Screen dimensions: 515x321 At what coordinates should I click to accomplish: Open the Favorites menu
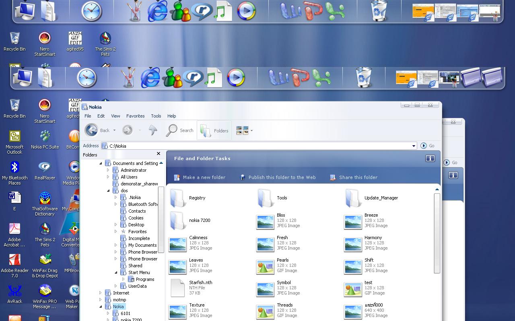136,116
